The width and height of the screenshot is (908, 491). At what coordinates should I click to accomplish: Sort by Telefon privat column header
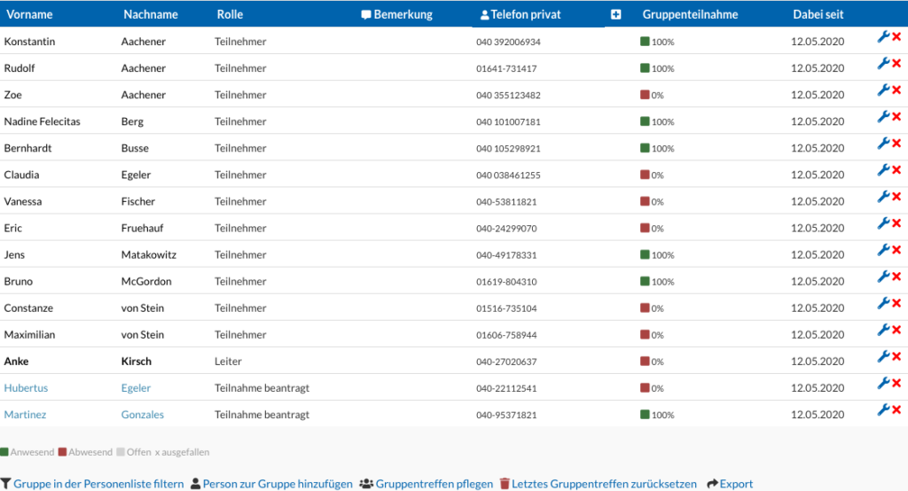[521, 14]
